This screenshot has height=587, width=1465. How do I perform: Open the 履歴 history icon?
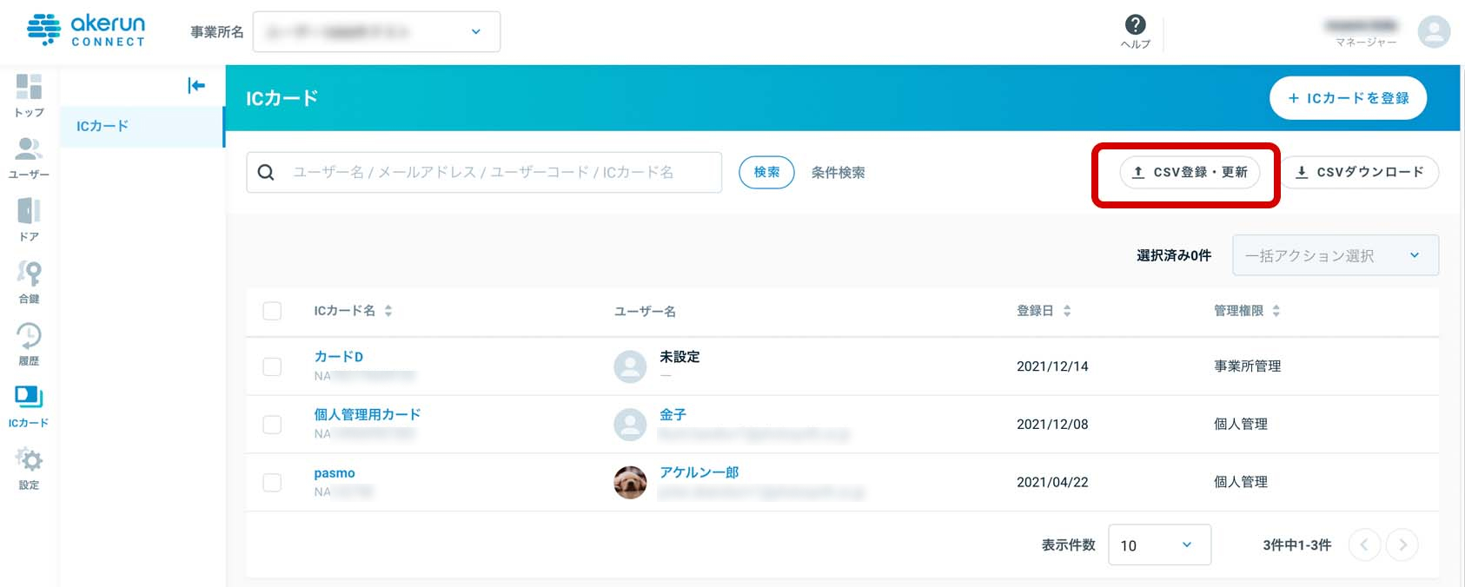(29, 336)
